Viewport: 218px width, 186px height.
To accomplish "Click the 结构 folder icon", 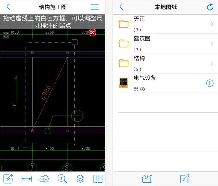I will click(x=124, y=63).
